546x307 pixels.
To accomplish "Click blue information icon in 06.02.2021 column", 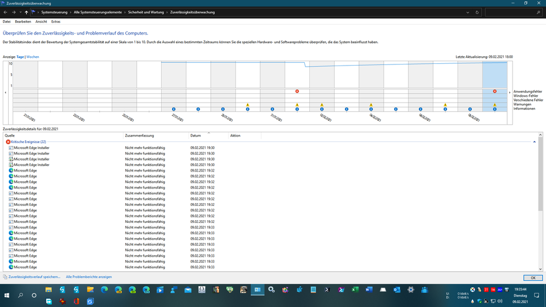I will (x=421, y=109).
